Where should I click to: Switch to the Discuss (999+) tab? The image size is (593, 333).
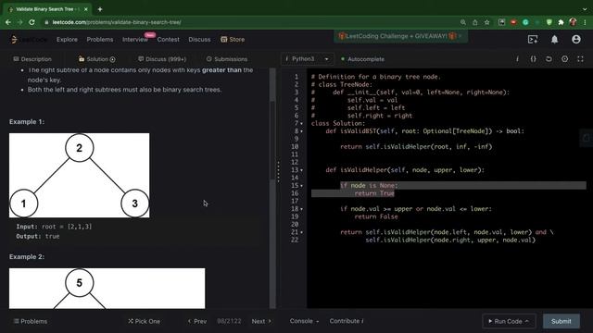pos(162,59)
